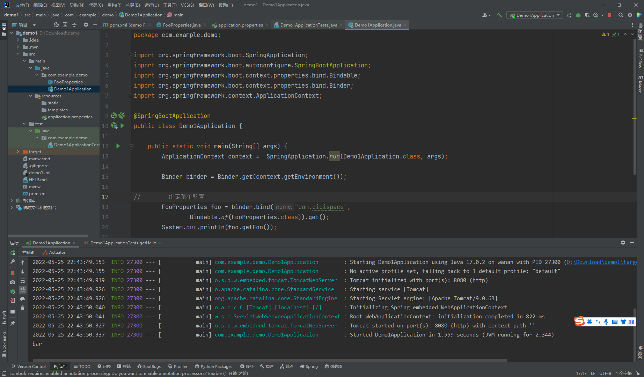Click the locate target crosshair in the Project panel
The image size is (644, 377).
coord(56,25)
